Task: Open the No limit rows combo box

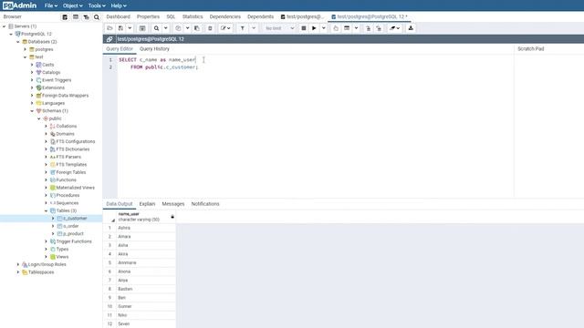Action: pos(279,28)
